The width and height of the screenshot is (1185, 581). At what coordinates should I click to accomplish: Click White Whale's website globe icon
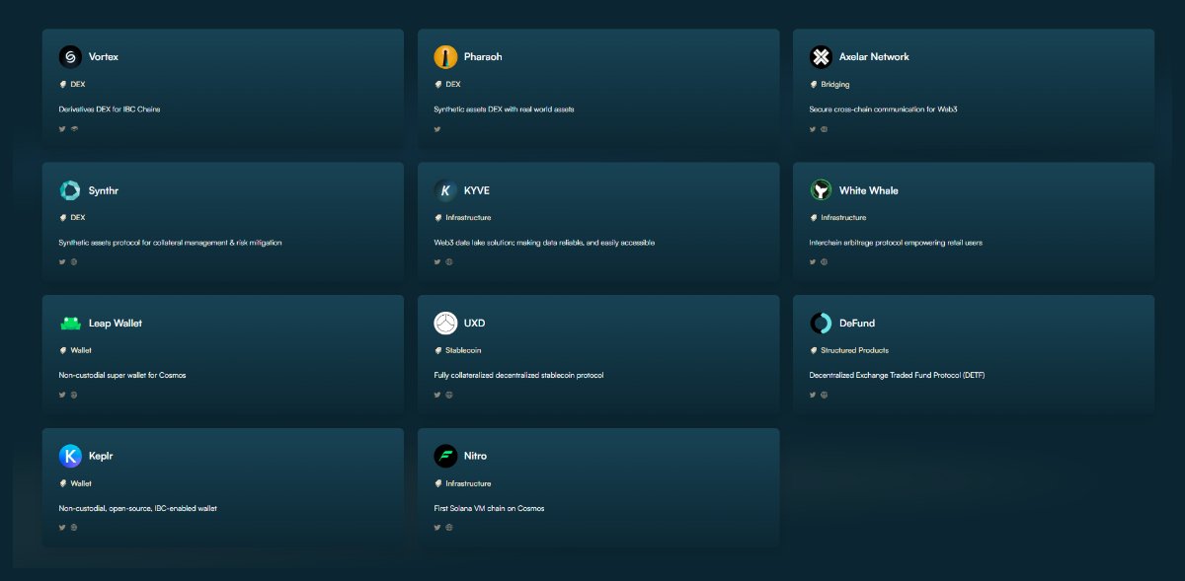click(x=825, y=262)
